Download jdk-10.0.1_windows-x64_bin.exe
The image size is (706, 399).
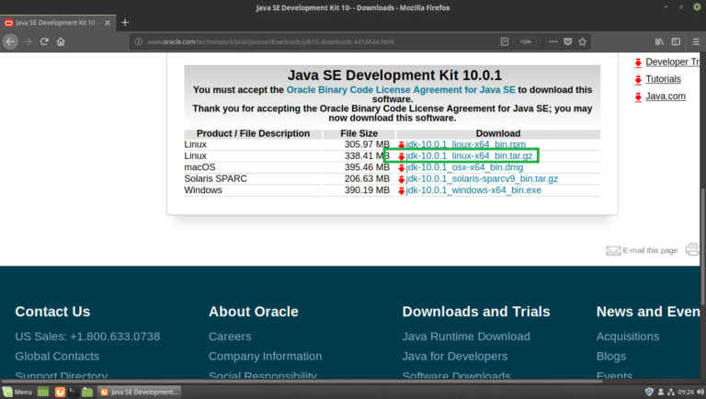(x=473, y=189)
